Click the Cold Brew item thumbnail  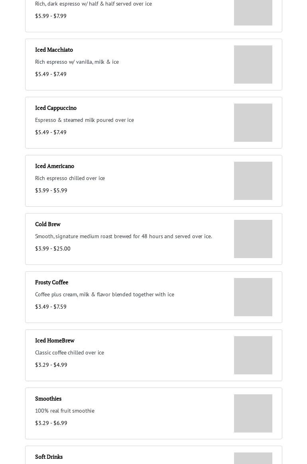(x=253, y=239)
